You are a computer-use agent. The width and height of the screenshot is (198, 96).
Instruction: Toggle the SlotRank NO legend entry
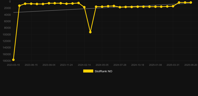pyautogui.click(x=97, y=71)
